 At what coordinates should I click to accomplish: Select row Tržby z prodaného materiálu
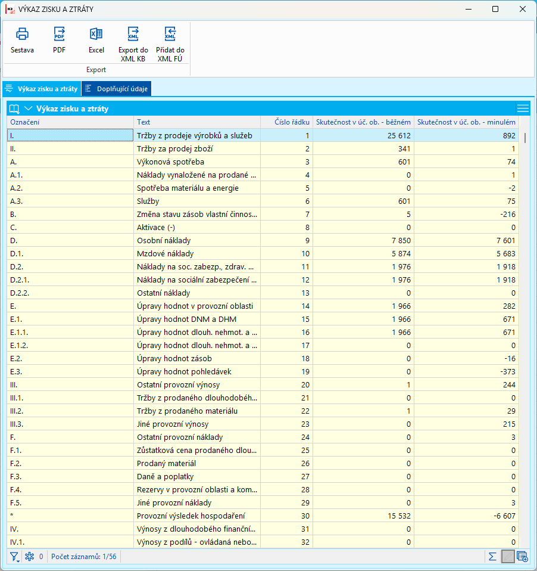click(263, 411)
